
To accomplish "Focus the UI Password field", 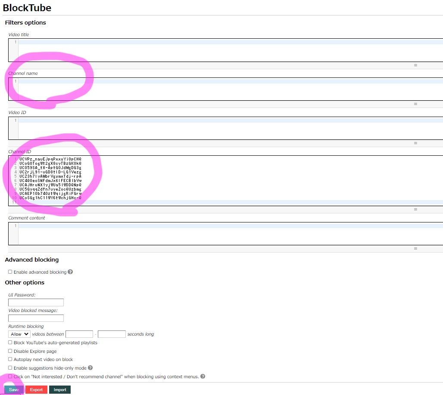I will click(x=36, y=302).
